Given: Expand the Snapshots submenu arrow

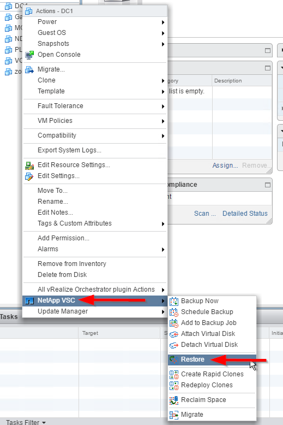Looking at the screenshot, I should [163, 44].
